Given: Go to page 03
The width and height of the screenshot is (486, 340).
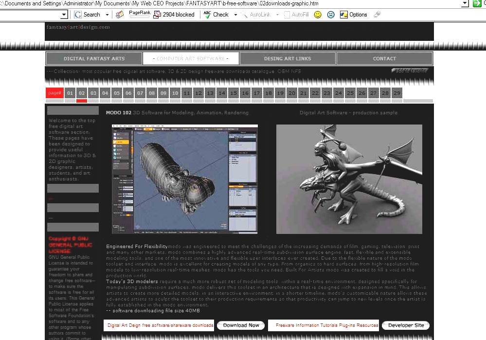Looking at the screenshot, I should point(93,93).
